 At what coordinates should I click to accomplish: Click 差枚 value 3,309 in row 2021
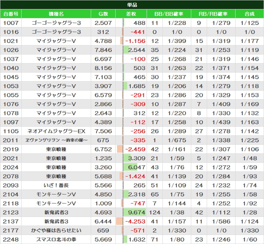click(x=137, y=158)
